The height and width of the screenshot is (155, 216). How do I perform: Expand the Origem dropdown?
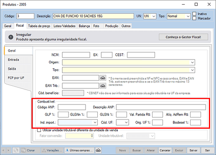click(x=192, y=62)
